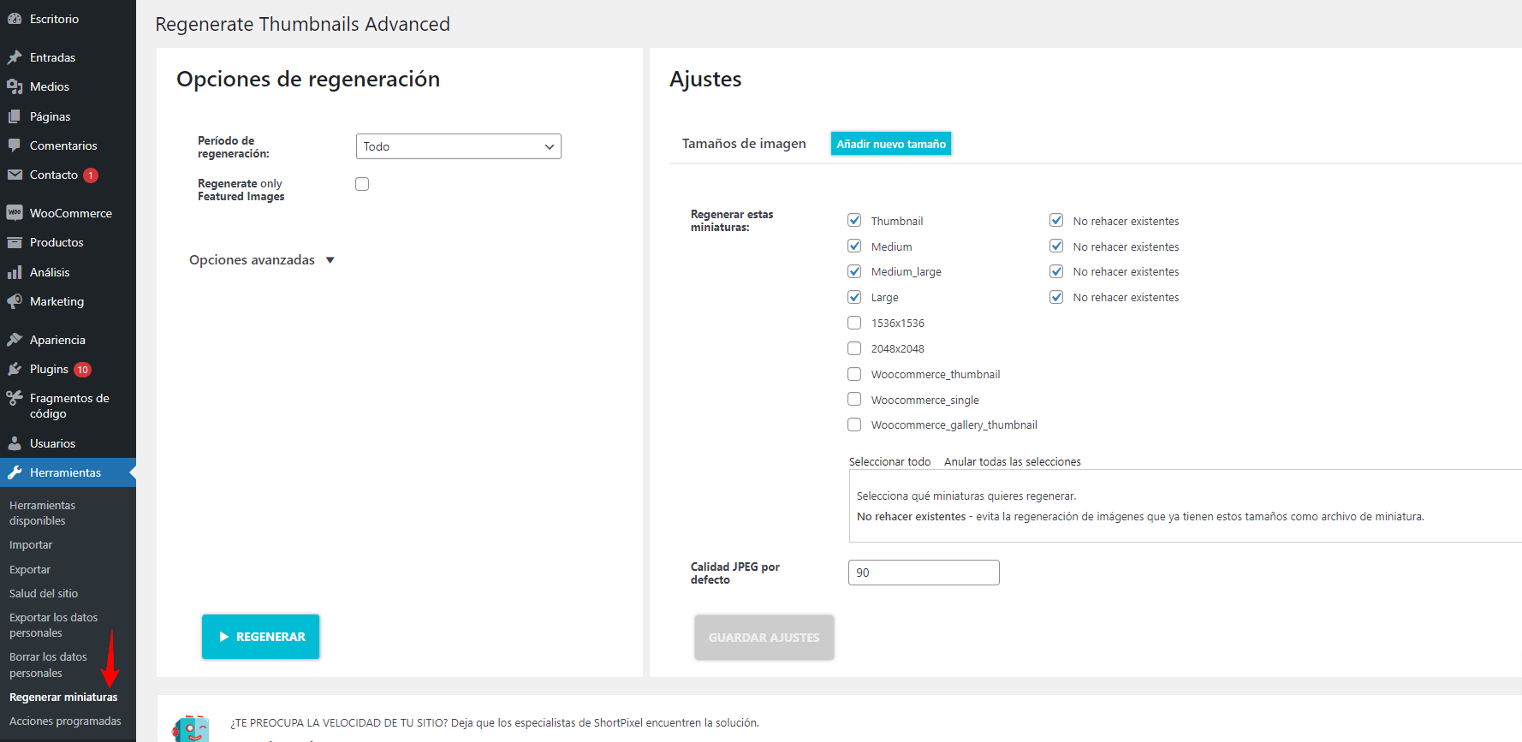This screenshot has width=1522, height=742.
Task: Click the Productos archive icon
Action: point(15,242)
